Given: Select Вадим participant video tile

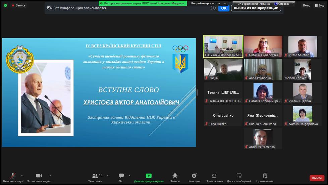Looking at the screenshot, I should [x=223, y=69].
